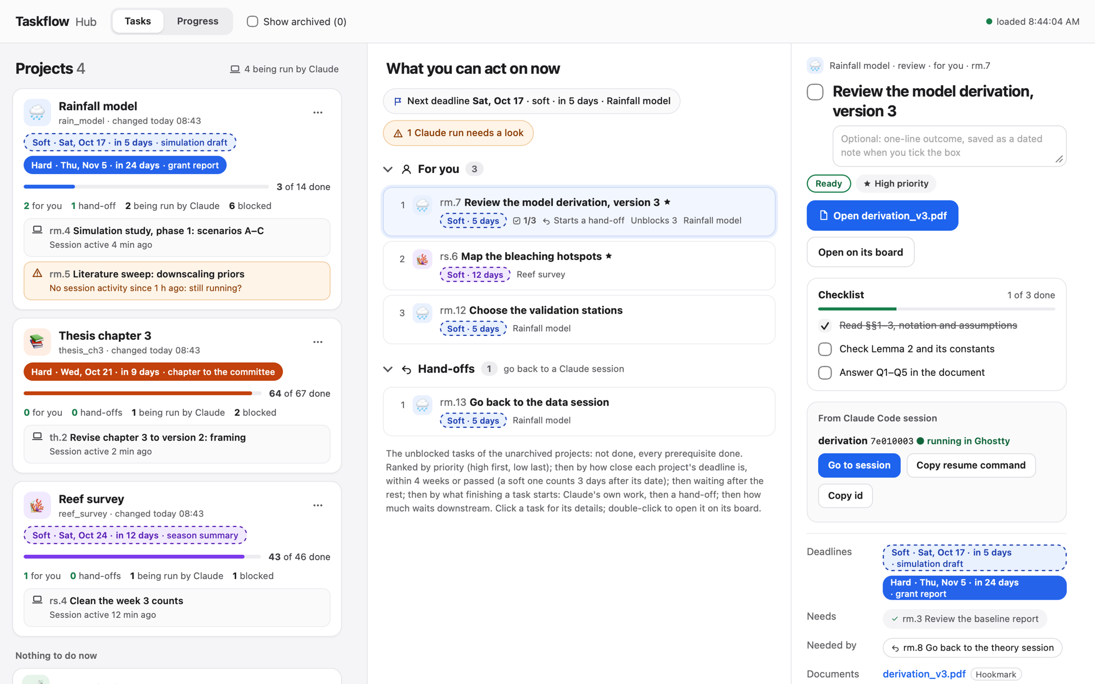This screenshot has height=684, width=1095.
Task: Click the laptop icon beside th.2 Revise chapter 3
Action: (x=37, y=437)
